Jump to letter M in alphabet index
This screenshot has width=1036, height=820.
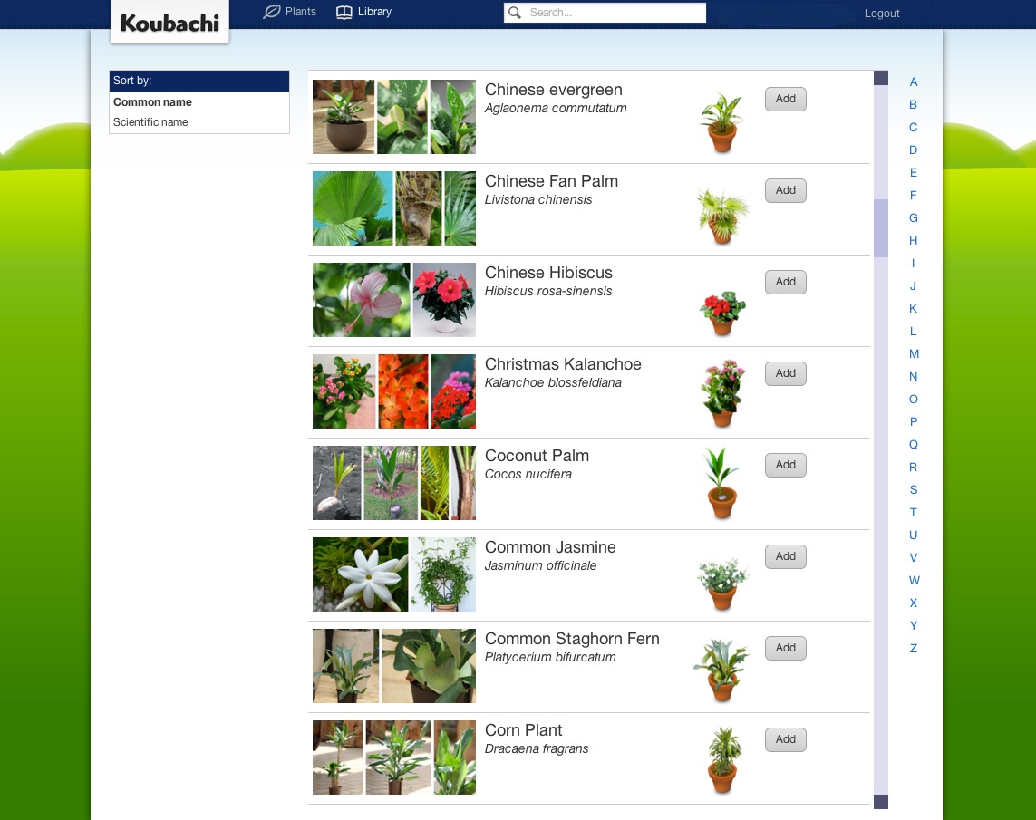click(914, 354)
